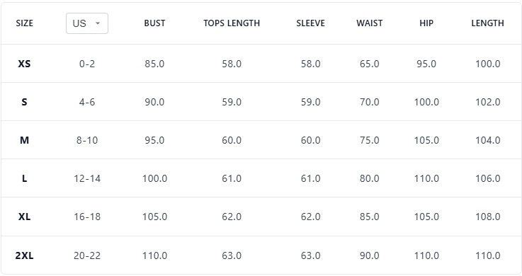Open the US size unit dropdown
522x276 pixels.
(x=87, y=23)
